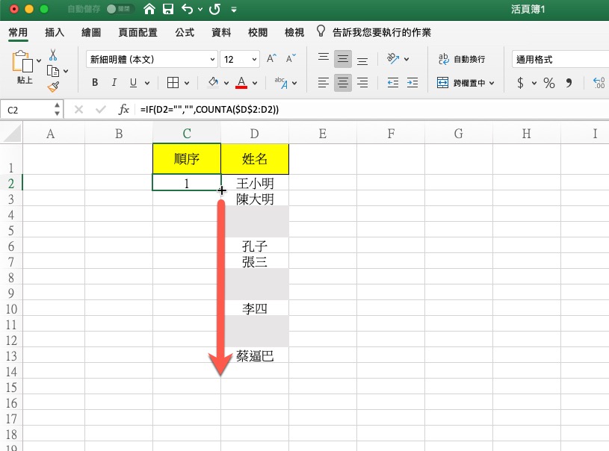Apply red font color
Image resolution: width=609 pixels, height=451 pixels.
[x=241, y=82]
